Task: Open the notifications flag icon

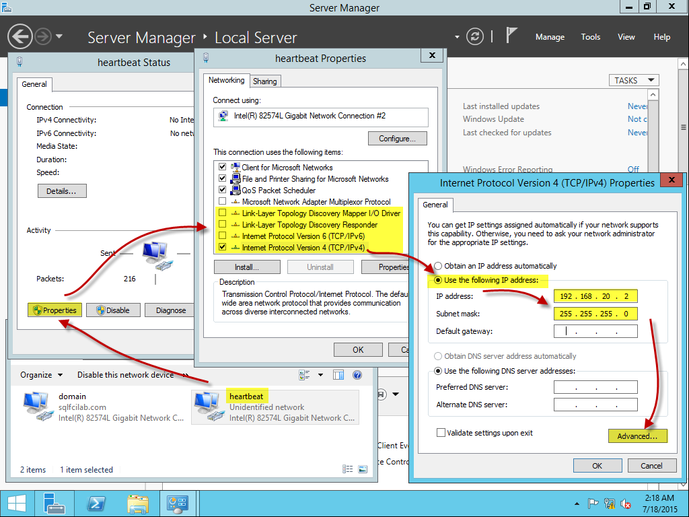Action: (511, 35)
